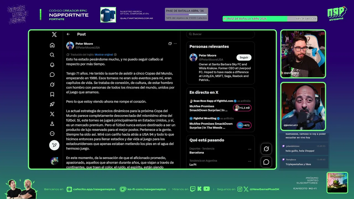Open Peter Moore avatar in Personas relevantes
The height and width of the screenshot is (199, 354).
click(x=193, y=57)
